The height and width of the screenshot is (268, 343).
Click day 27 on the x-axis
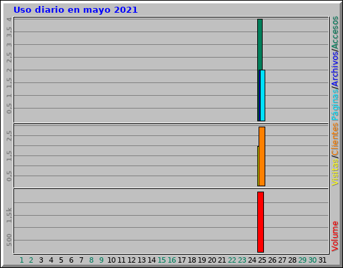point(282,260)
